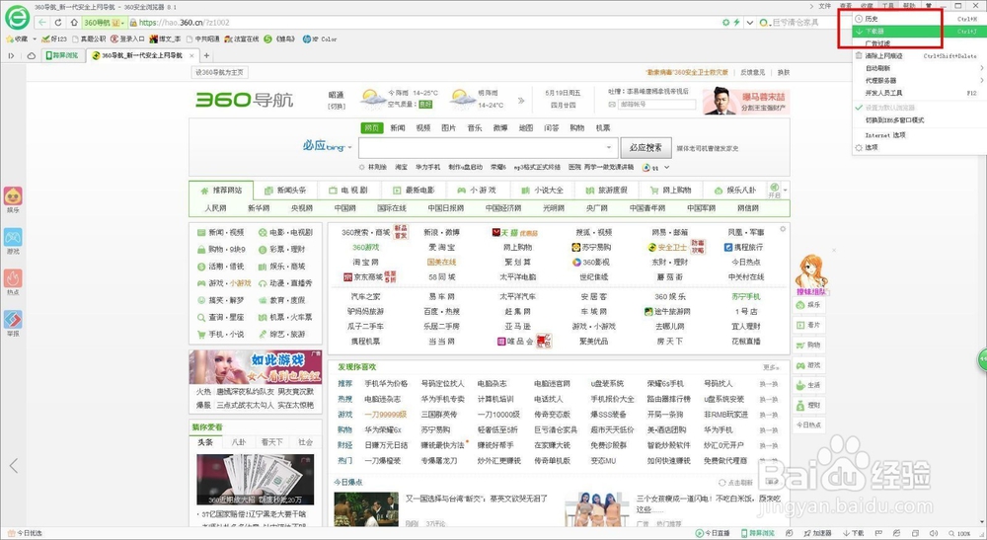Toggle the sidebar expand icon left of tabs
This screenshot has height=540, width=987.
tap(11, 55)
